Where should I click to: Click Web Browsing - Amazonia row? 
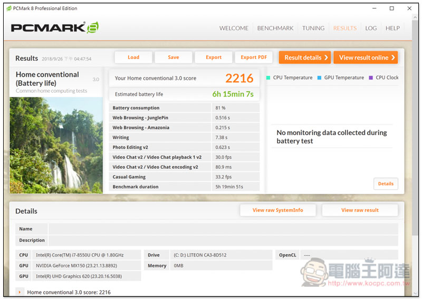coord(184,128)
